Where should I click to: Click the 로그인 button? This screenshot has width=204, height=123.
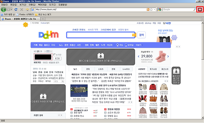(x=57, y=58)
